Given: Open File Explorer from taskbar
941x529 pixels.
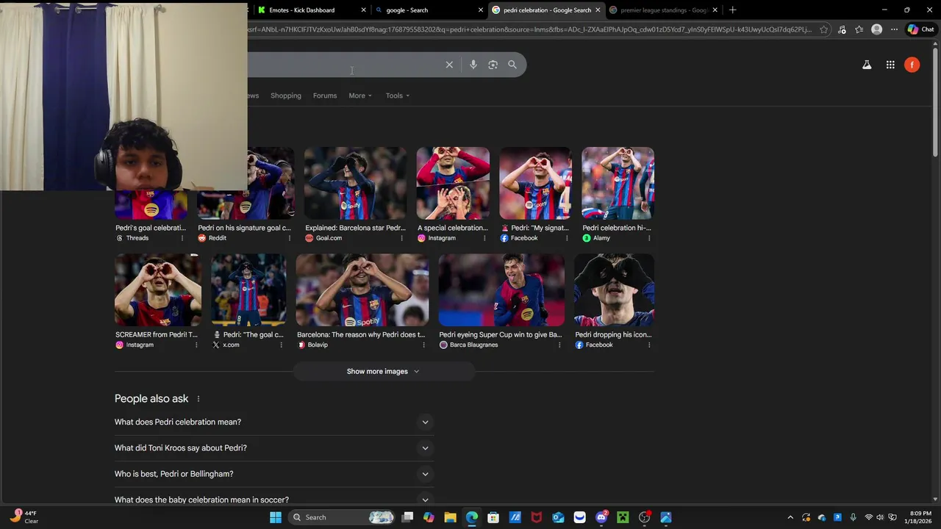Looking at the screenshot, I should [450, 517].
